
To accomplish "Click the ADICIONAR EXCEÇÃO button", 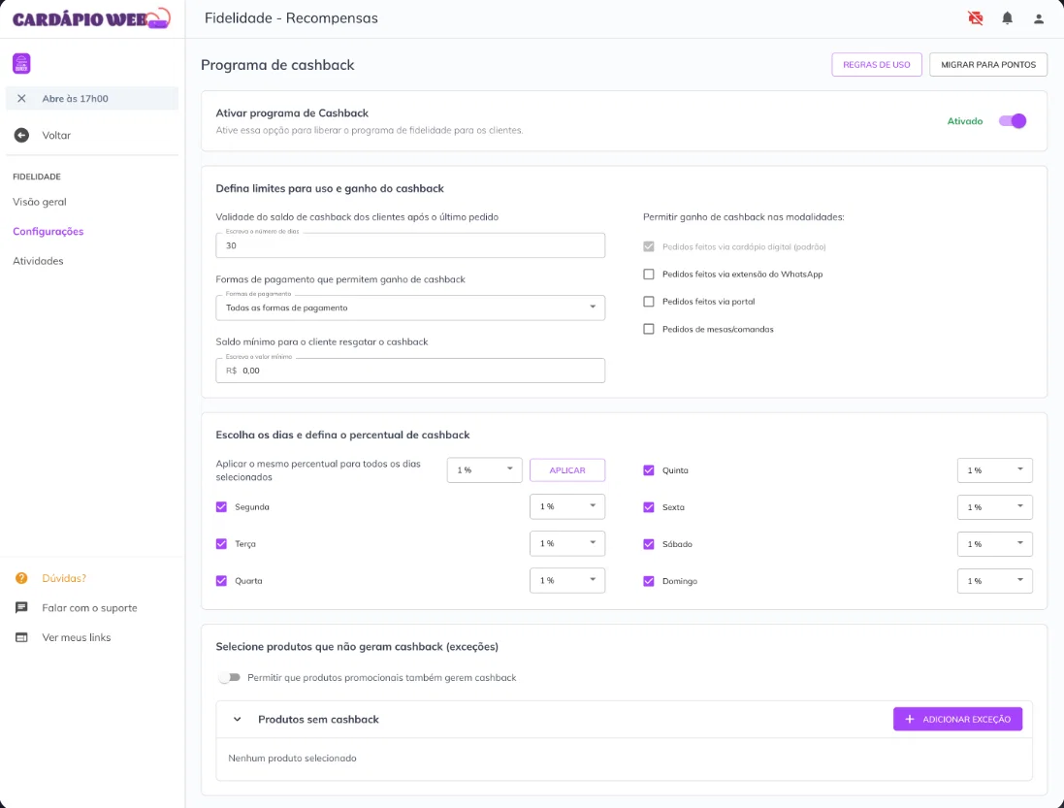I will click(957, 719).
